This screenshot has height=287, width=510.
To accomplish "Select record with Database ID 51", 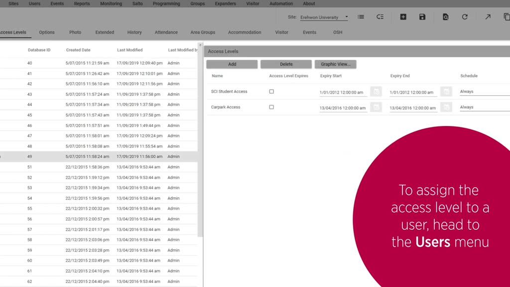I will (99, 167).
